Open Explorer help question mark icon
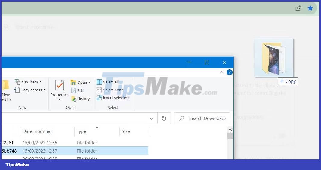The height and width of the screenshot is (170, 321). click(230, 72)
